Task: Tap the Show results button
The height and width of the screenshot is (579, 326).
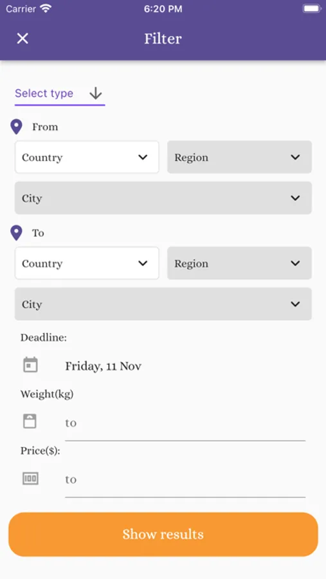Action: [163, 535]
